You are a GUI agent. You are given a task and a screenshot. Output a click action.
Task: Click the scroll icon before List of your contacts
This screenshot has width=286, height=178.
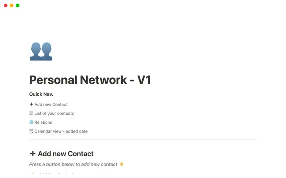(31, 113)
